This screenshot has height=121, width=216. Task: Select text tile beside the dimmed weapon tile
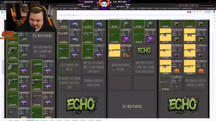[x=195, y=83]
